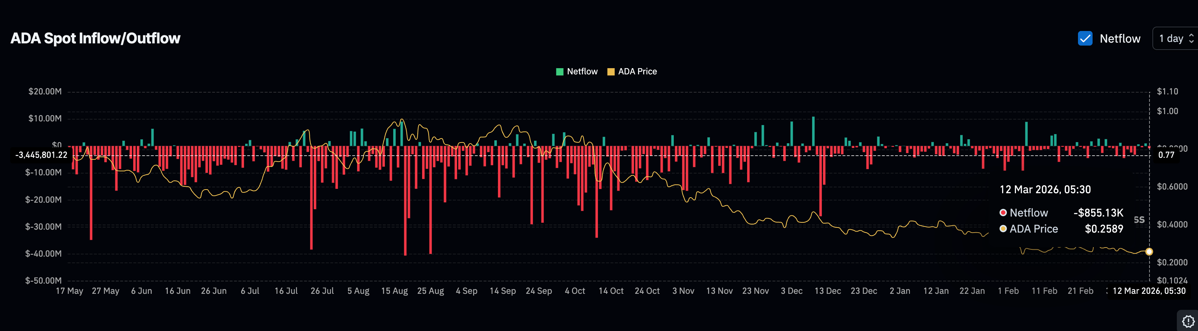Click the tooltip date header 12 Mar 2026
Image resolution: width=1198 pixels, height=331 pixels.
(1045, 190)
